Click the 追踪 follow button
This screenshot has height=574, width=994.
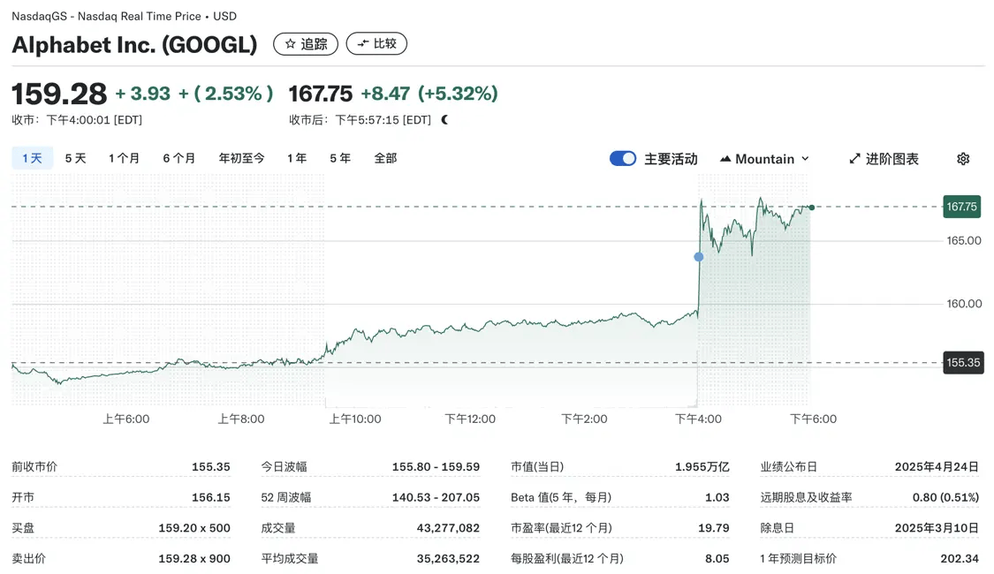click(x=306, y=44)
